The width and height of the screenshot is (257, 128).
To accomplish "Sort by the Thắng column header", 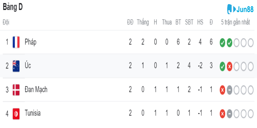I will pyautogui.click(x=143, y=22).
